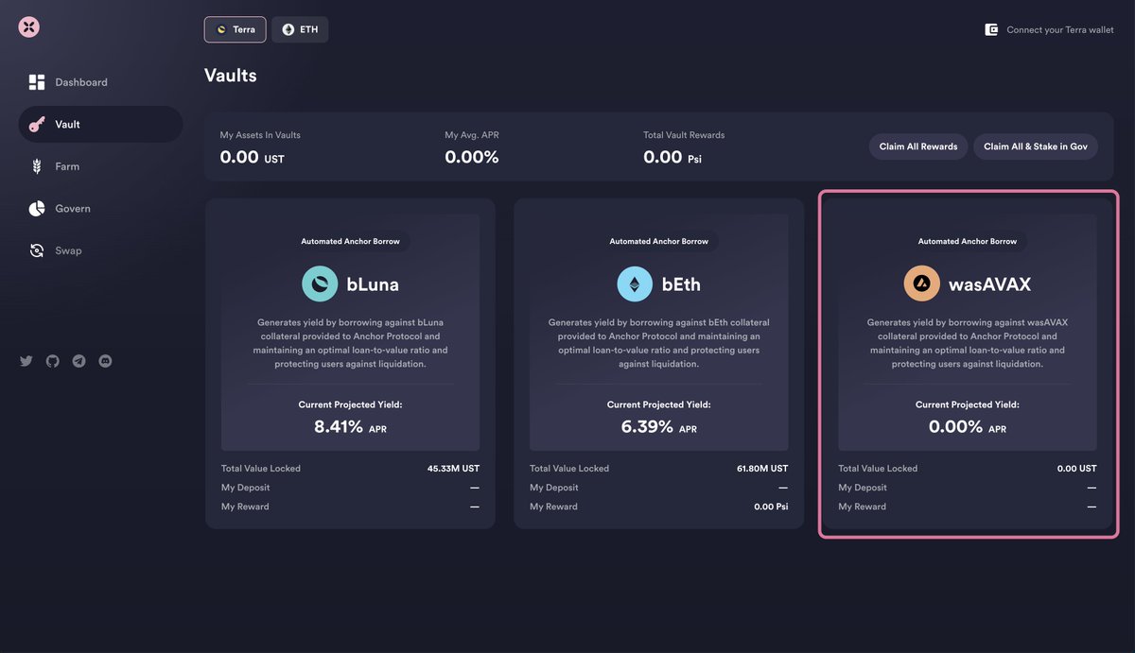Click the 45.33M UST locked value
The image size is (1135, 653).
(x=453, y=469)
